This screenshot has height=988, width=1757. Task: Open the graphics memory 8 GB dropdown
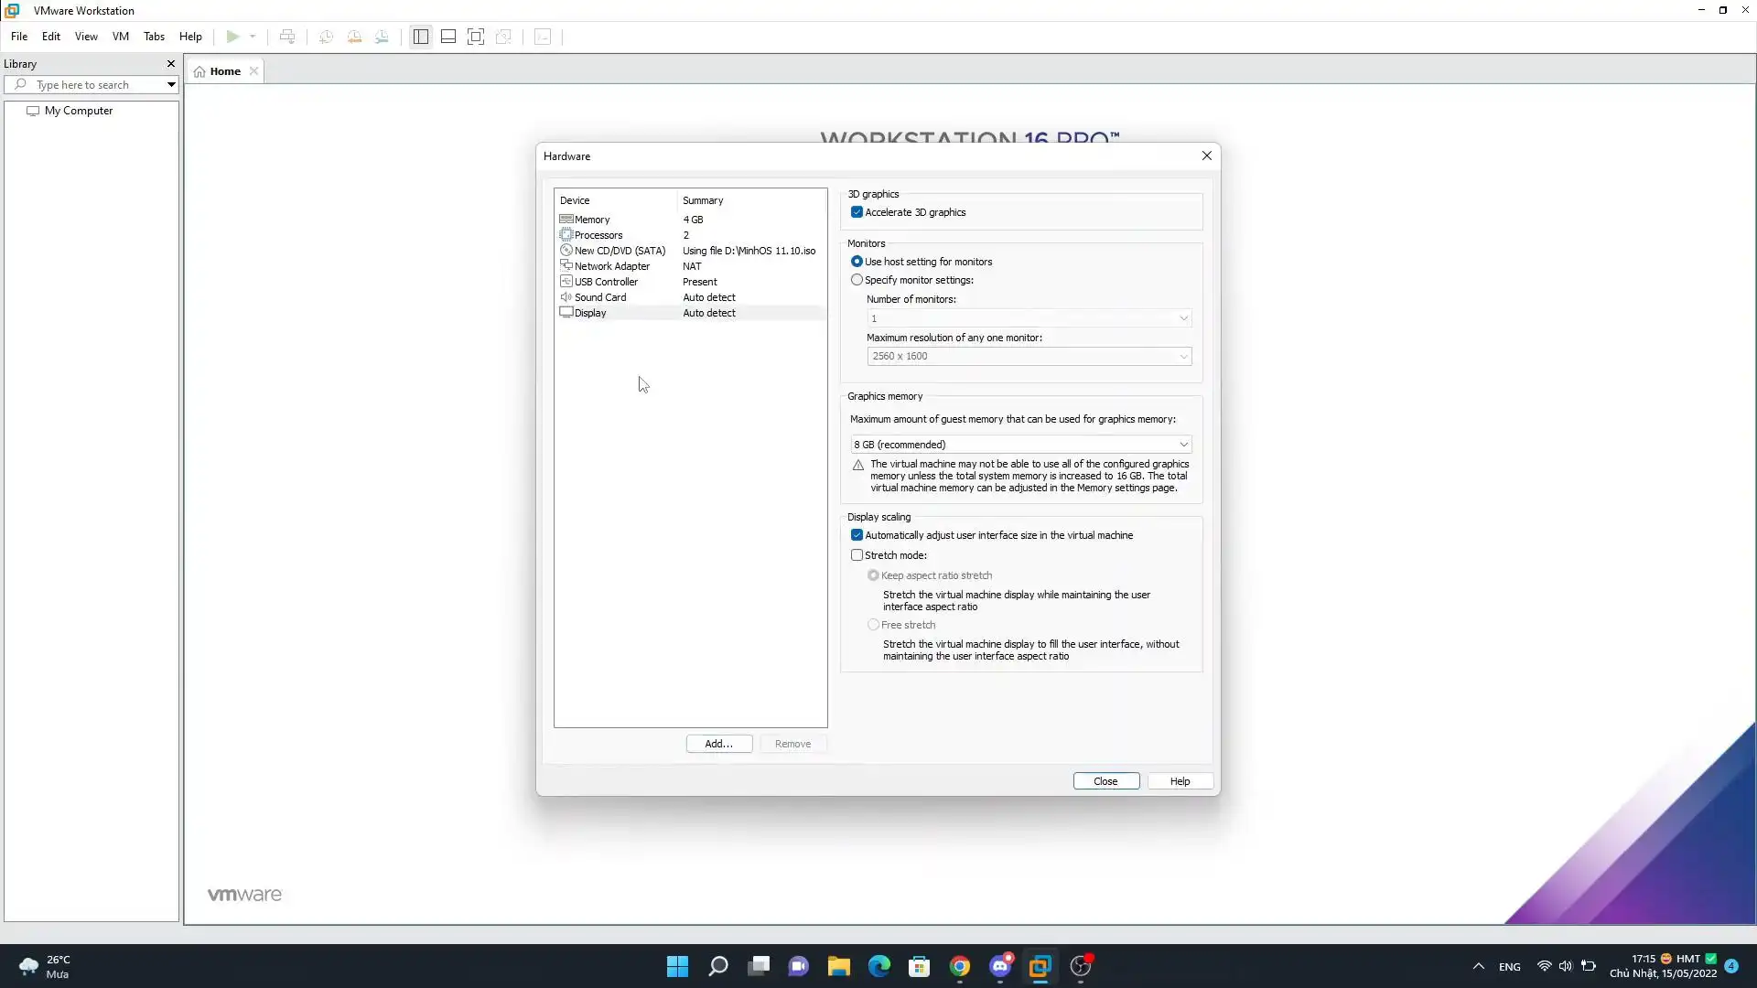tap(1020, 445)
